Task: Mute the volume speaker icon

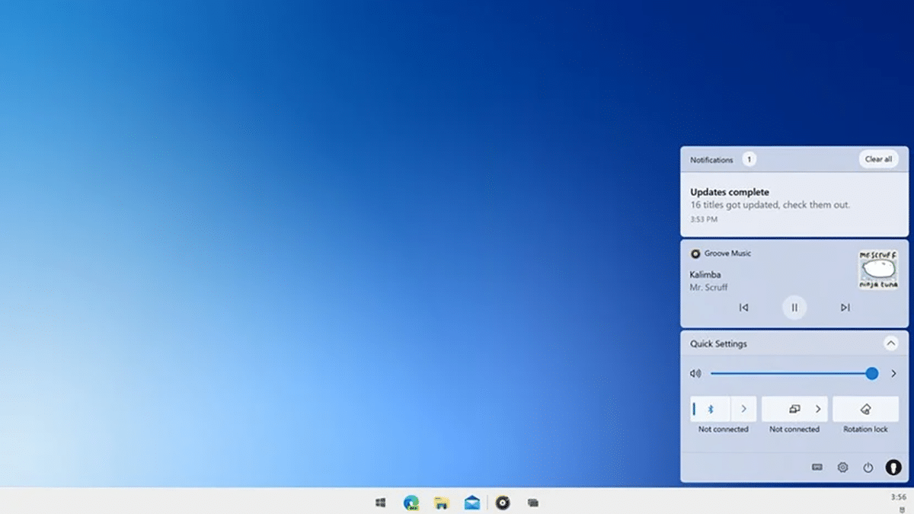Action: coord(695,373)
